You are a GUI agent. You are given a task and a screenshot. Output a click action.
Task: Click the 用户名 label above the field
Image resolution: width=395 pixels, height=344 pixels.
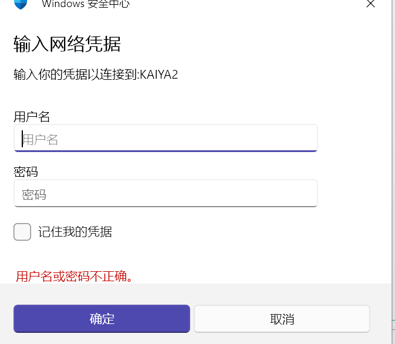[x=32, y=116]
